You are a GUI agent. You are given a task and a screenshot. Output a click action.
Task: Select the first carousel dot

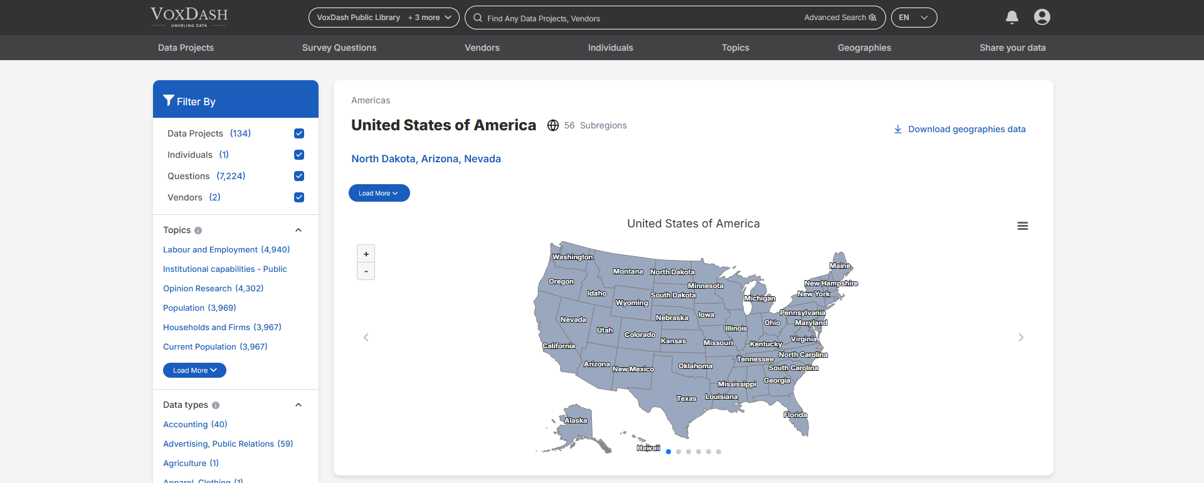tap(668, 452)
